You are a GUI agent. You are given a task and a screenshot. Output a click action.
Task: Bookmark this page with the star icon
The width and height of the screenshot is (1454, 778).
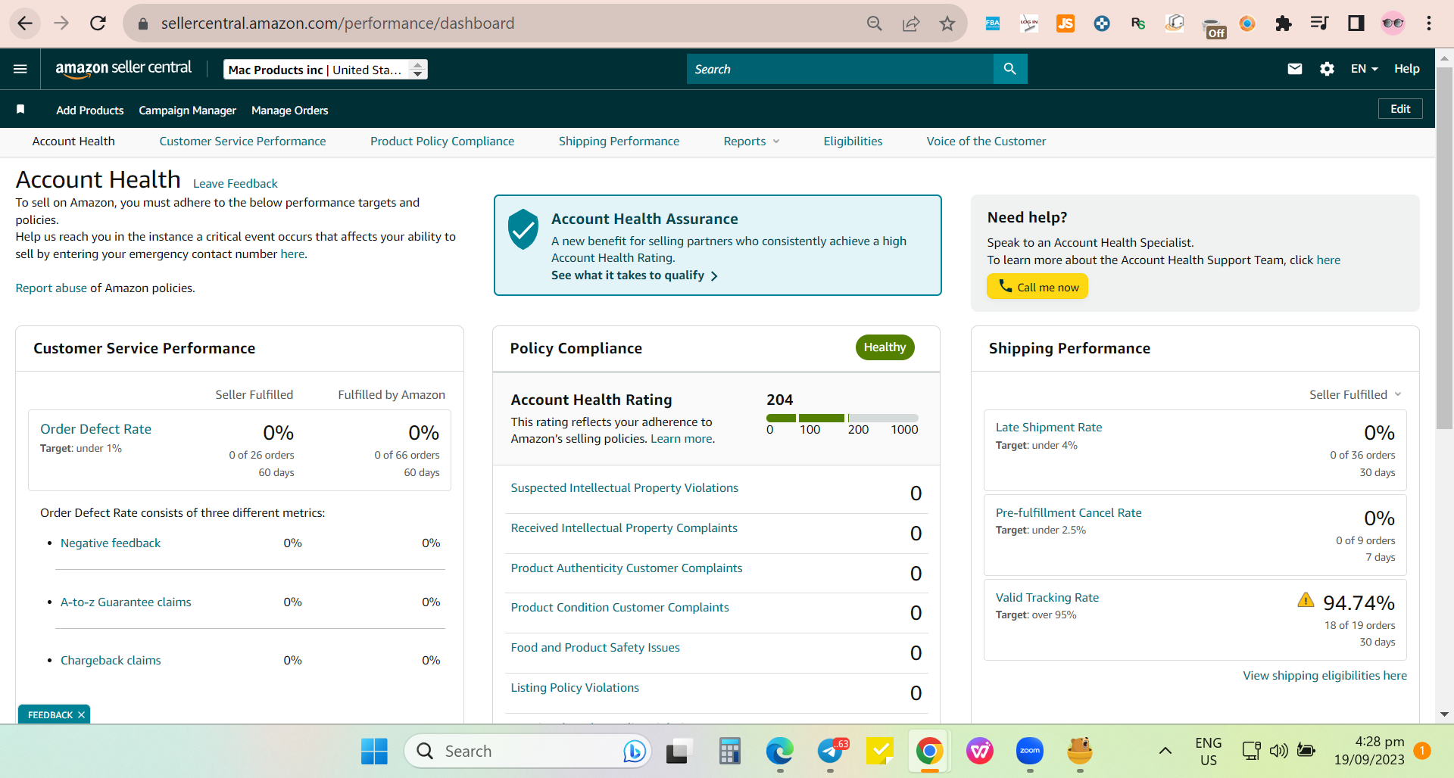[x=947, y=23]
